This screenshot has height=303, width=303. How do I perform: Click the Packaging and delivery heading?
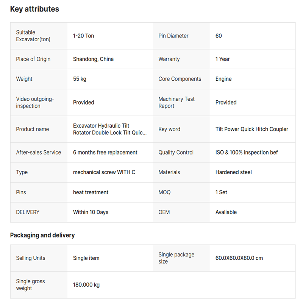[x=42, y=235]
